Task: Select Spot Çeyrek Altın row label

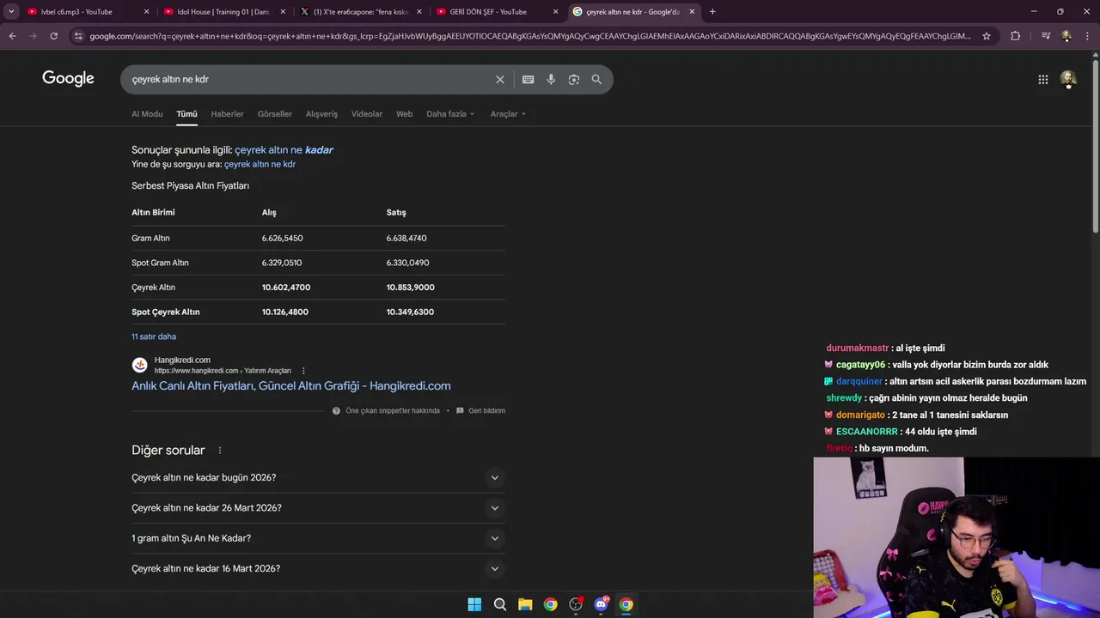Action: point(165,312)
